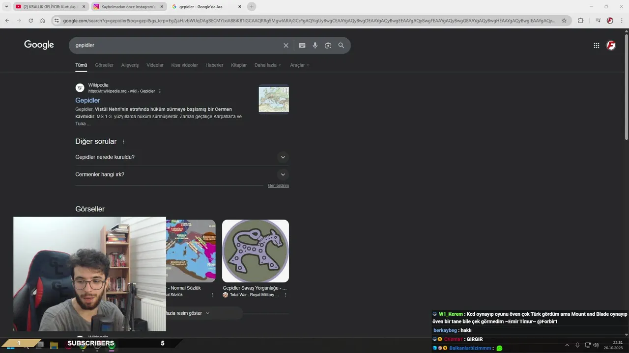Reload the current page
Image resolution: width=629 pixels, height=353 pixels.
tap(30, 21)
